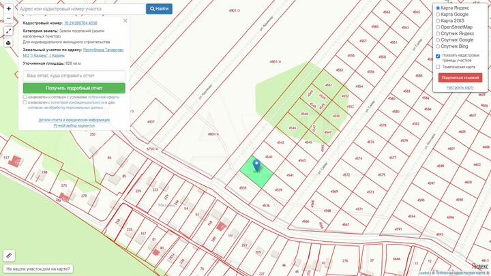Uncheck show cadastral boundaries checkbox

(x=438, y=56)
